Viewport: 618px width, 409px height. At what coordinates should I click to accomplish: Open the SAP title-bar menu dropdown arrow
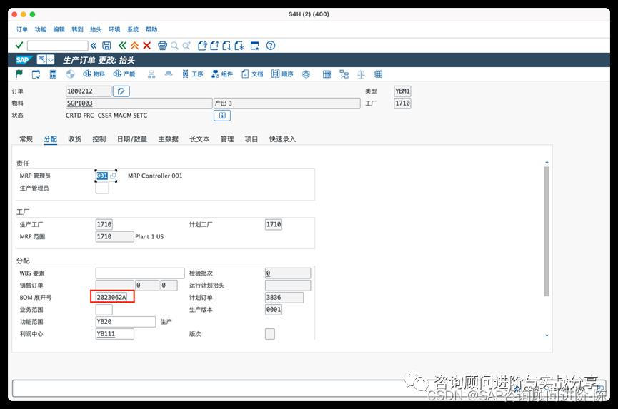pos(51,60)
